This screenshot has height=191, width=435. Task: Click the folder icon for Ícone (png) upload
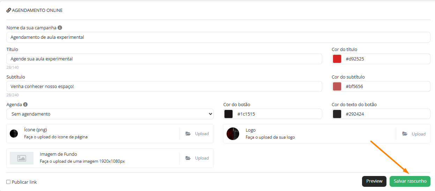188,134
